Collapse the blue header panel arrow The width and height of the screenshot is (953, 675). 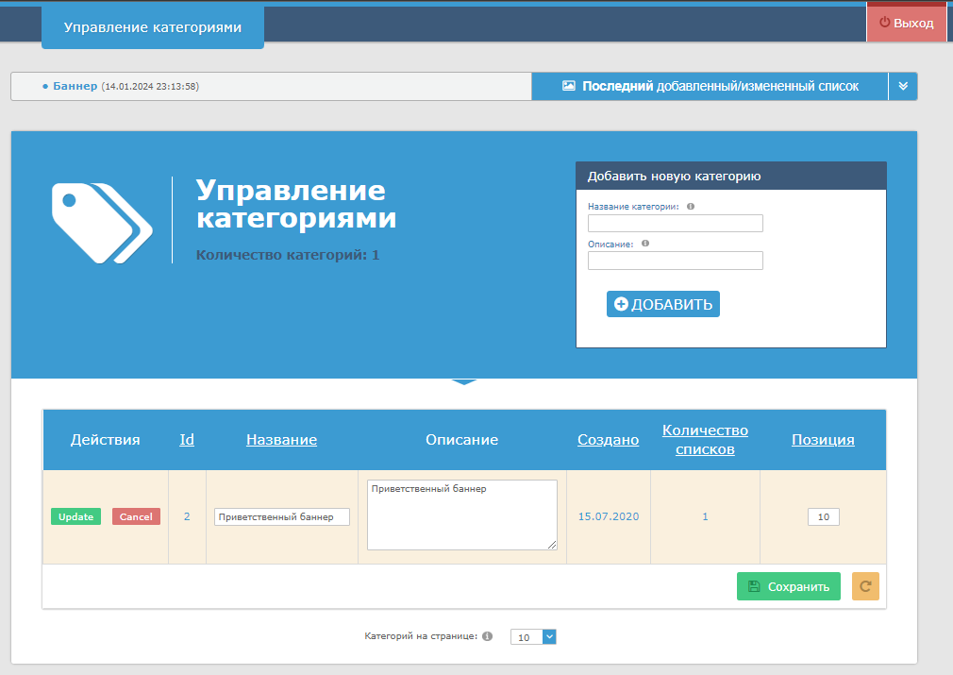click(463, 382)
